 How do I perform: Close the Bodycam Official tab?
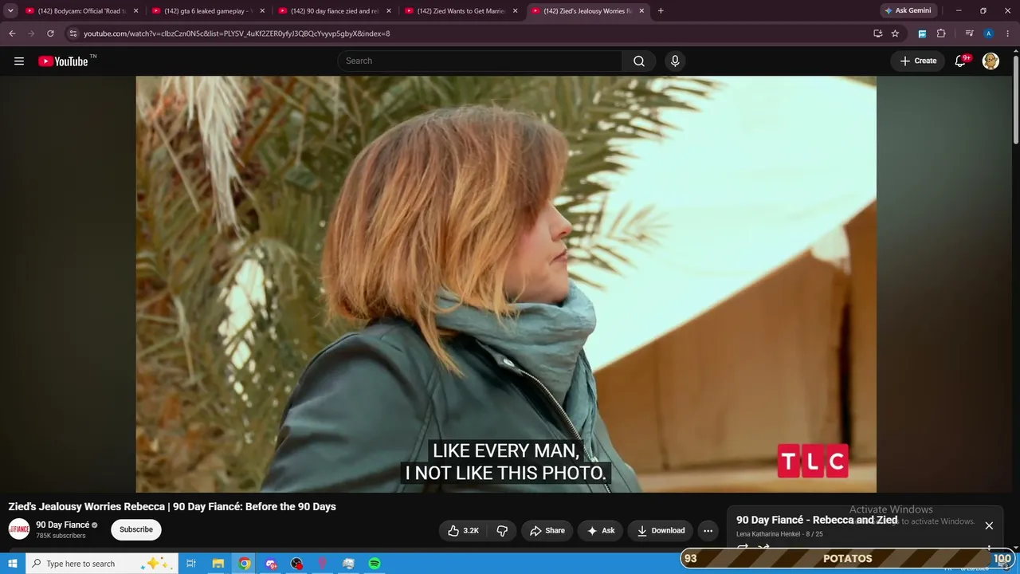click(136, 11)
